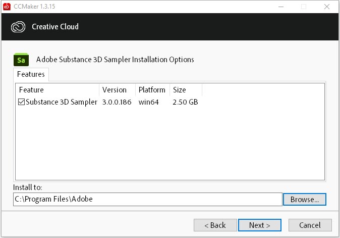
Task: Click the Creative Cloud logo icon
Action: click(18, 27)
